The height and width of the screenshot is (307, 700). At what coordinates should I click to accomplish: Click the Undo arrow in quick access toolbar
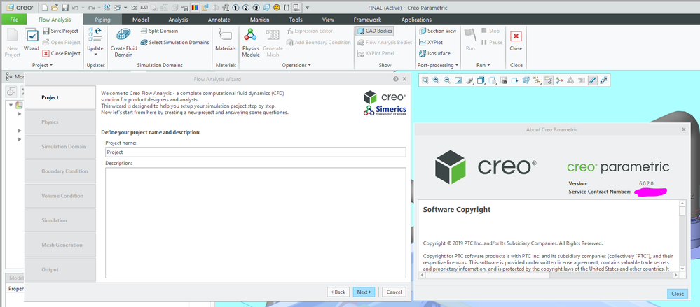75,8
